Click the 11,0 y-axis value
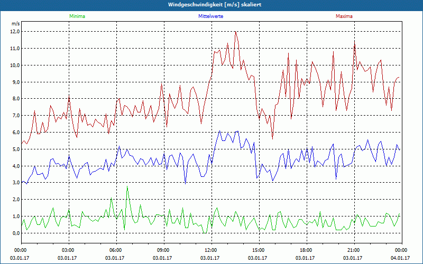423x264 pixels. click(x=15, y=49)
